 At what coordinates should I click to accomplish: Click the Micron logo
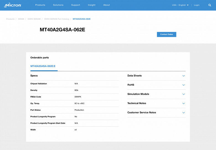pyautogui.click(x=13, y=5)
